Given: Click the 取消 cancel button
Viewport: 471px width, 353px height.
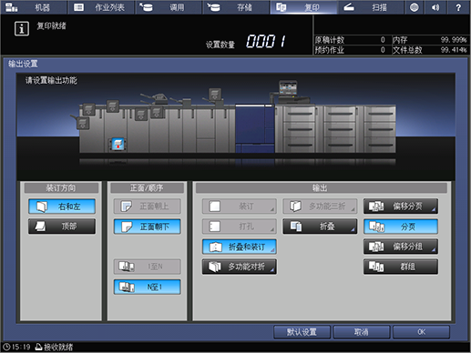Looking at the screenshot, I should (362, 332).
